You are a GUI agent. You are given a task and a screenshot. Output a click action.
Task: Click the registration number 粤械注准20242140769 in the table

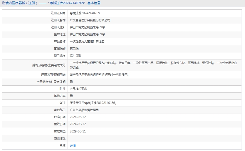[85, 13]
